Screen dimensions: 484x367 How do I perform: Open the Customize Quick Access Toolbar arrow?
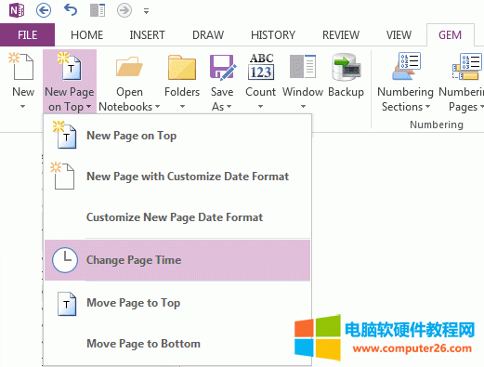146,11
